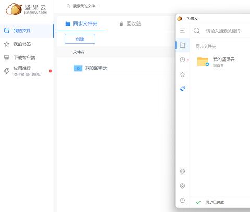Click the blue folder icon of 我的坚果云
This screenshot has width=250, height=212.
78,68
